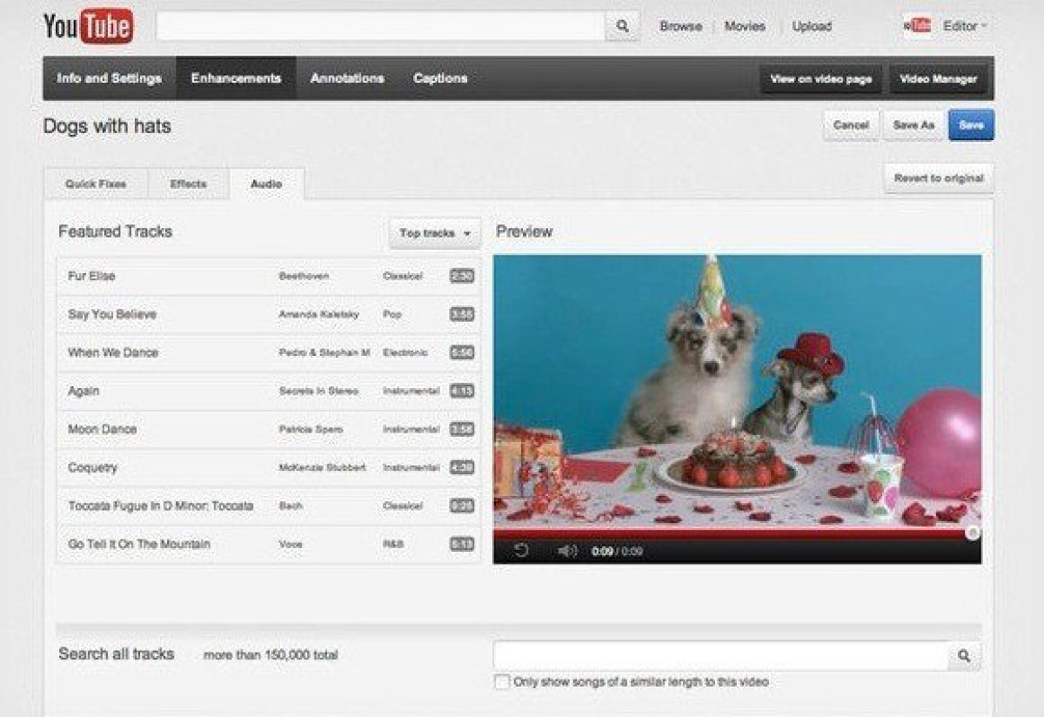The height and width of the screenshot is (717, 1044).
Task: Click the YouTube logo
Action: [x=88, y=26]
